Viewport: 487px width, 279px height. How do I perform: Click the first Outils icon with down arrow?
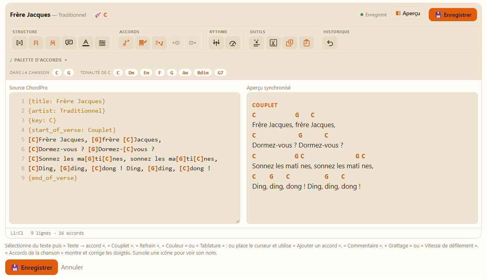click(257, 43)
